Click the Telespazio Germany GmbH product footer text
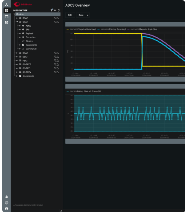187x212 pixels. (28, 205)
